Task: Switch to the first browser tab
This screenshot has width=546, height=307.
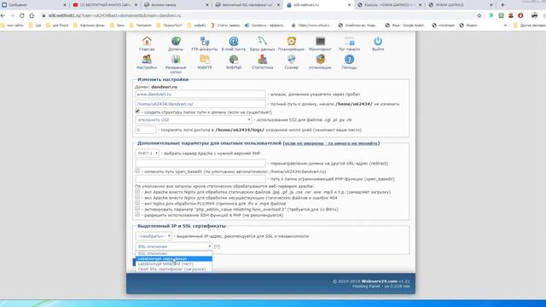Action: pos(34,5)
